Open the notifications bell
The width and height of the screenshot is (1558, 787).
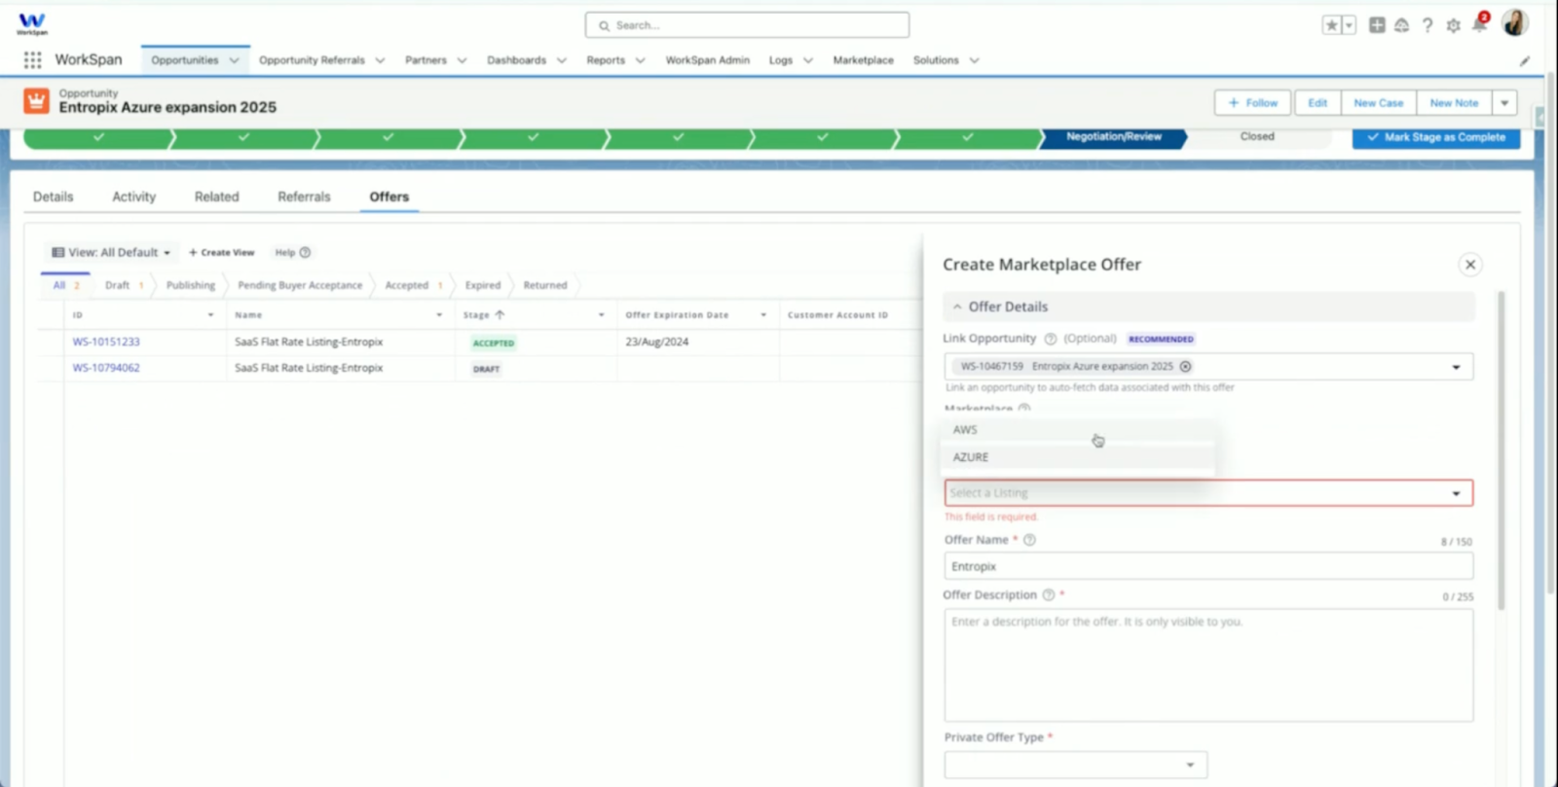point(1479,24)
